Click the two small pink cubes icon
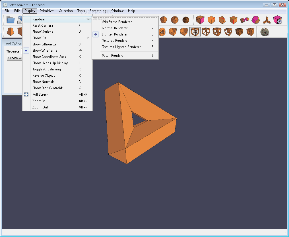 (244, 20)
